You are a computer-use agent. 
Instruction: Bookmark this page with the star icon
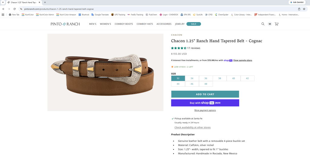304,9
